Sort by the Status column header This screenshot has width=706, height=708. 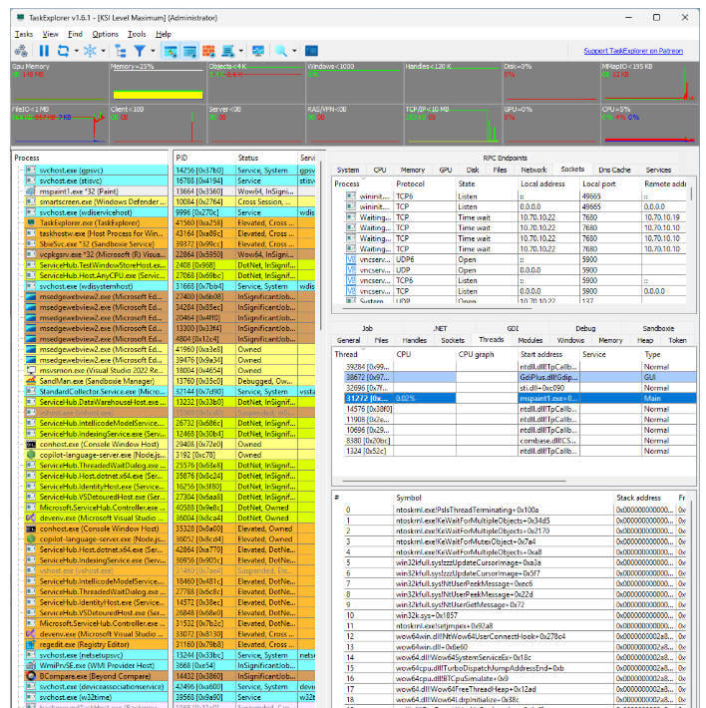pyautogui.click(x=266, y=158)
